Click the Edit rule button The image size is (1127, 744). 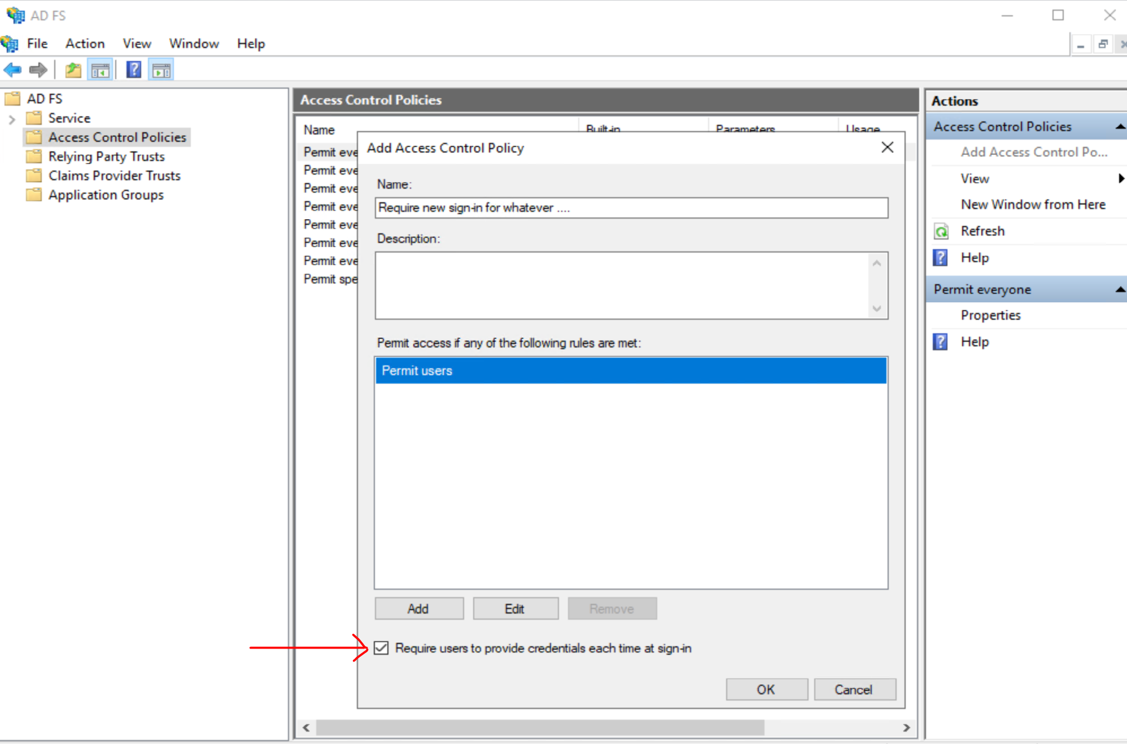[x=515, y=608]
